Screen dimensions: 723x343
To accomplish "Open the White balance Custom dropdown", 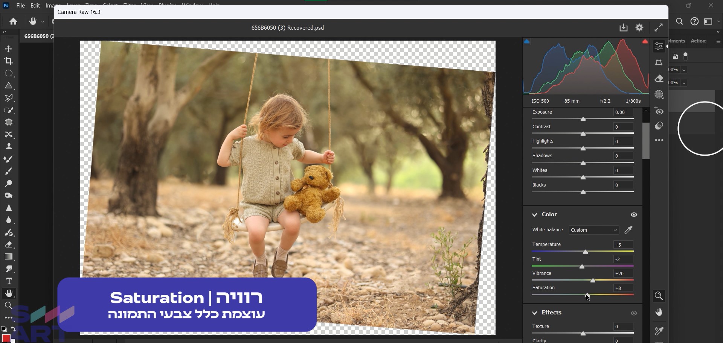I will coord(593,230).
